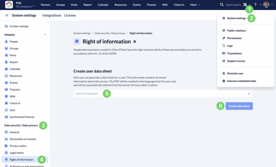
Task: Select the Check-in module icon
Action: pos(6,103)
